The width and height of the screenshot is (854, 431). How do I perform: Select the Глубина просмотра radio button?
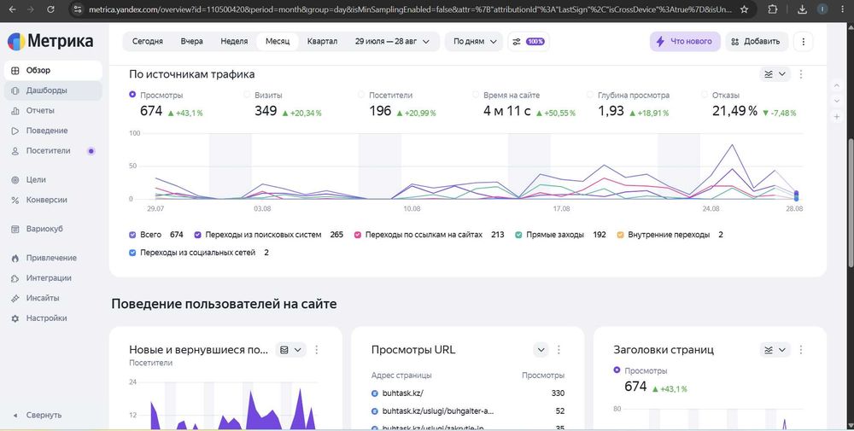click(x=590, y=95)
